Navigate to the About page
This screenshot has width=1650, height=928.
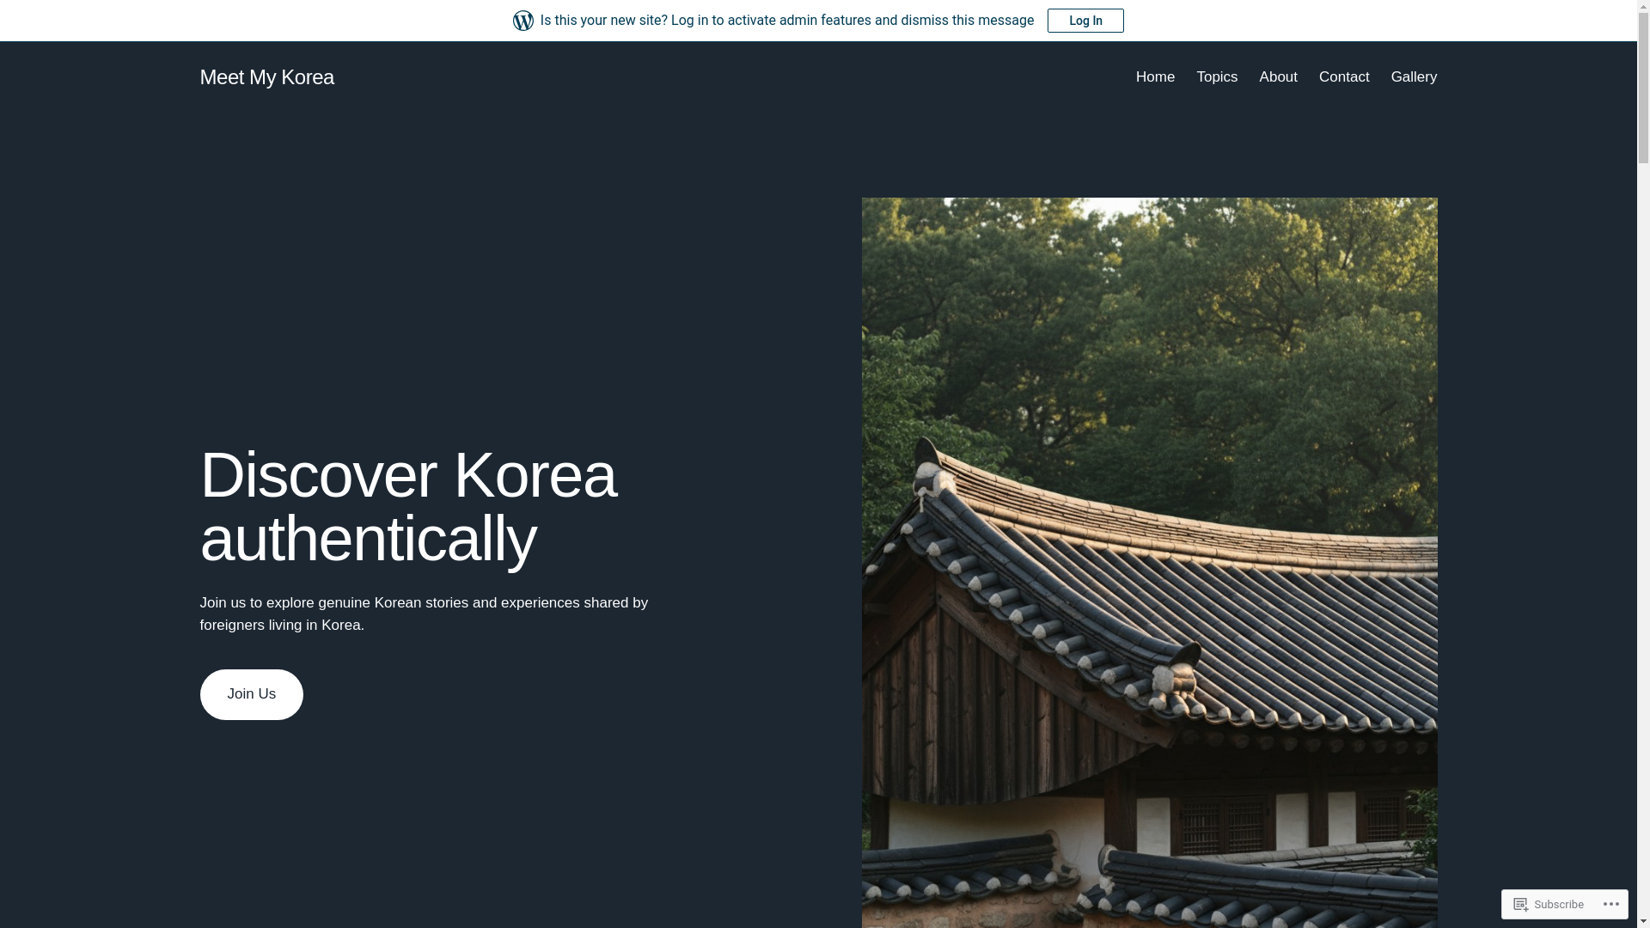(x=1278, y=77)
